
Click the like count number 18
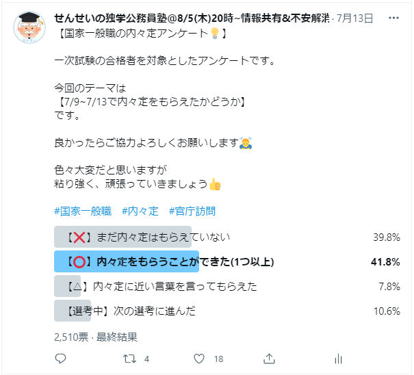click(219, 359)
